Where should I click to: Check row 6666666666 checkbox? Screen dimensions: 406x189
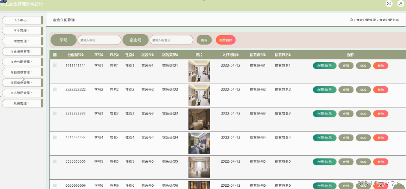55,185
